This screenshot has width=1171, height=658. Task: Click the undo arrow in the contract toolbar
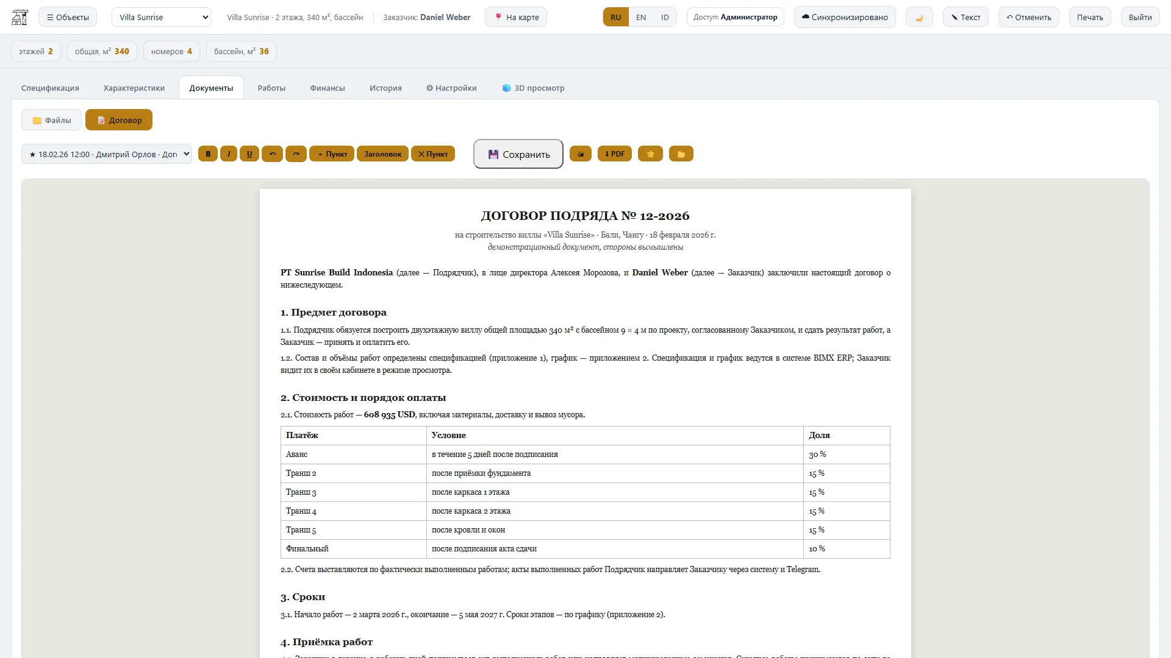pos(273,154)
